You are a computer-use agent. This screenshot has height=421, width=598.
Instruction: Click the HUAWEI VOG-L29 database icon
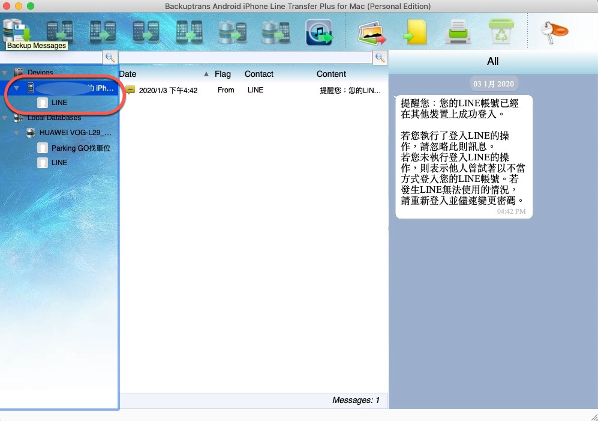31,133
